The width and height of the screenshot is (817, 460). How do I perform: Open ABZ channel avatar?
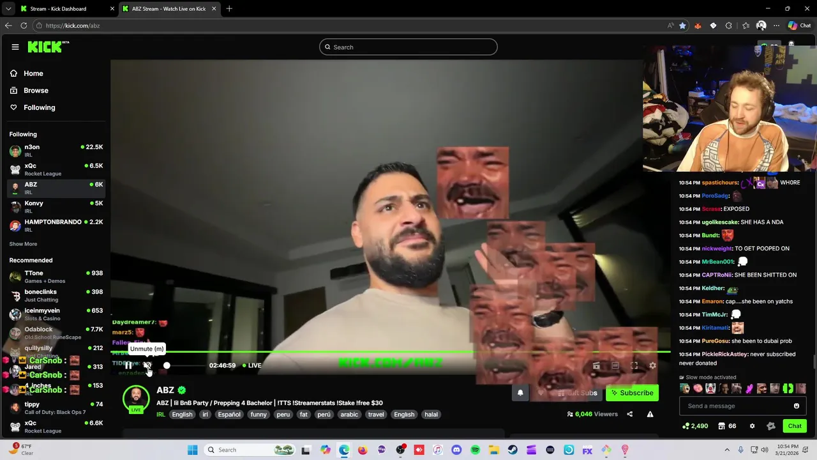(136, 398)
